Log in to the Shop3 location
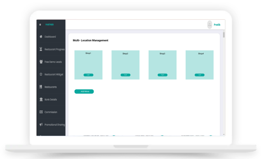Viewport: 266px width, 159px height. click(163, 75)
